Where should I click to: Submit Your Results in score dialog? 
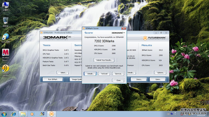[104, 60]
